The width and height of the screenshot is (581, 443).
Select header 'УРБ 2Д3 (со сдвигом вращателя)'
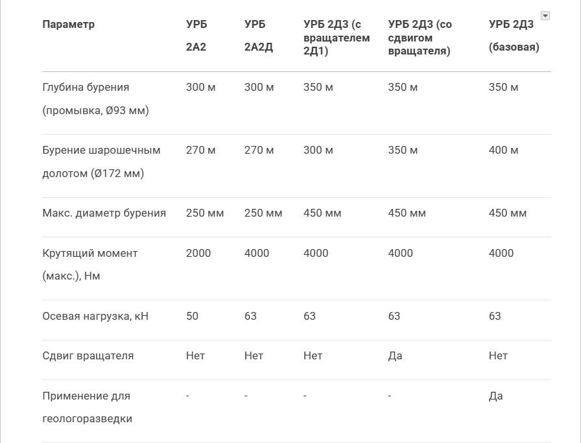[420, 38]
